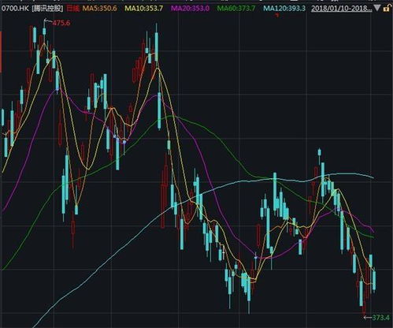Click the arrow icon beside 373.4
Screen dimensions: 393x328
coord(367,318)
